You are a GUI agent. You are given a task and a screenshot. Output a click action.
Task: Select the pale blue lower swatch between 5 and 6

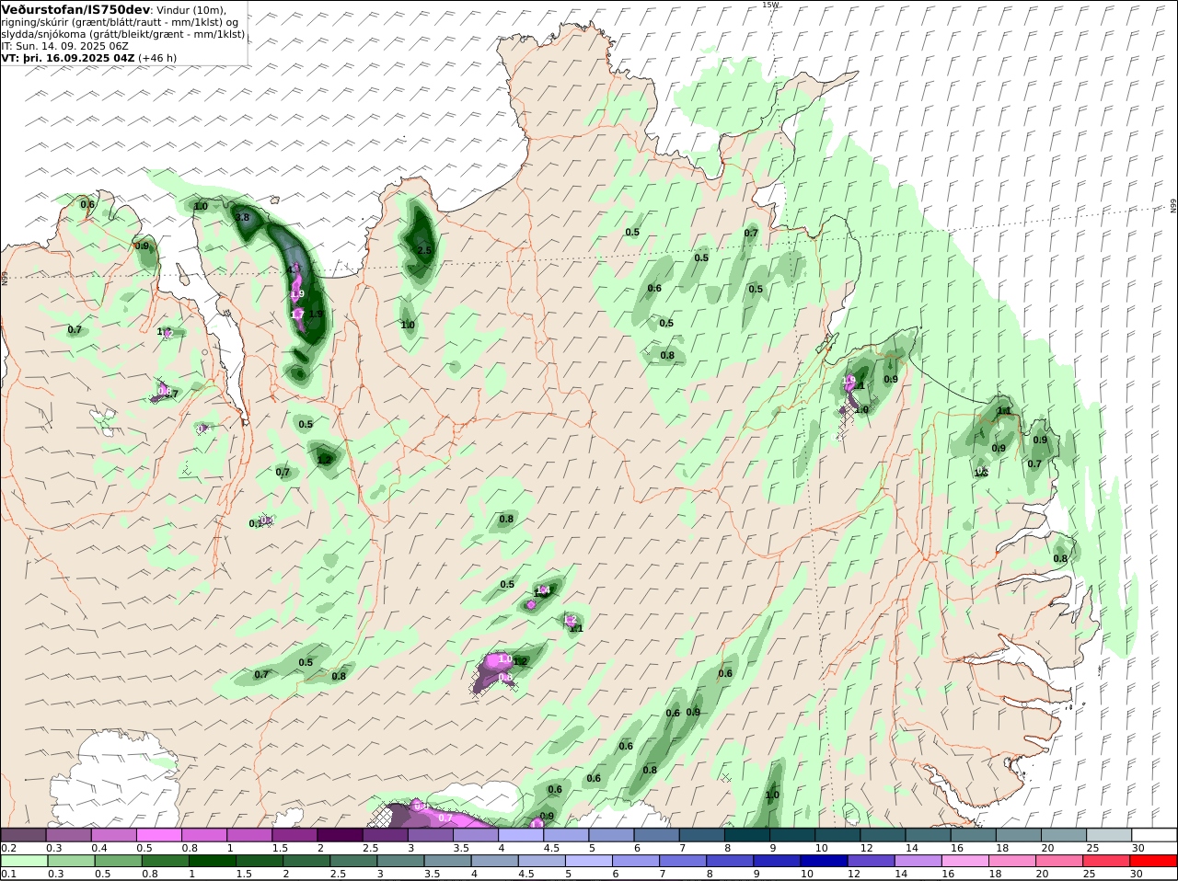click(x=590, y=861)
